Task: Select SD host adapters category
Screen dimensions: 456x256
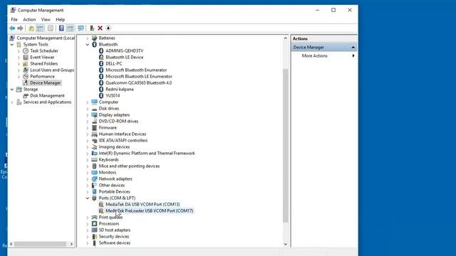Action: [x=115, y=230]
